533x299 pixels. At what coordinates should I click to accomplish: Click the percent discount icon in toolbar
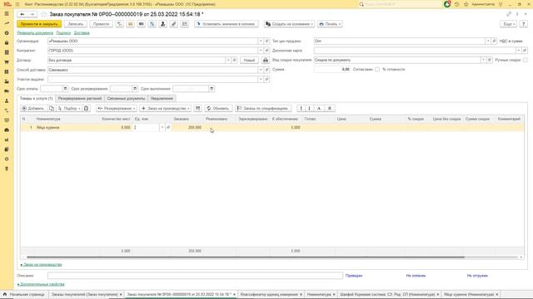point(152,24)
